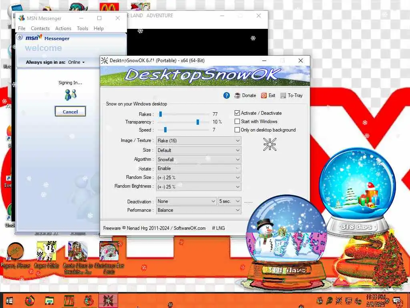Click the green tray icon beside the ornament
This screenshot has width=410, height=308.
329,300
